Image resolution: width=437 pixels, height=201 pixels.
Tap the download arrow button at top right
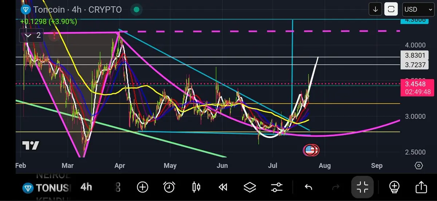(x=375, y=9)
